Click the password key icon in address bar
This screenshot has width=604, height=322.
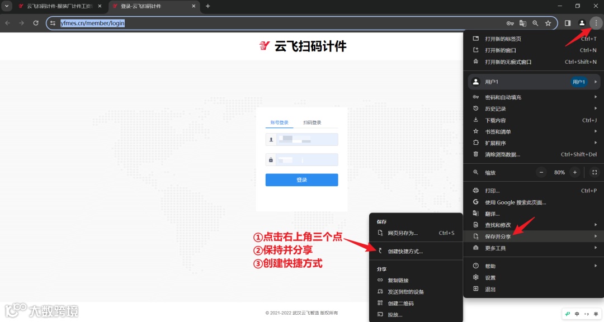(509, 23)
